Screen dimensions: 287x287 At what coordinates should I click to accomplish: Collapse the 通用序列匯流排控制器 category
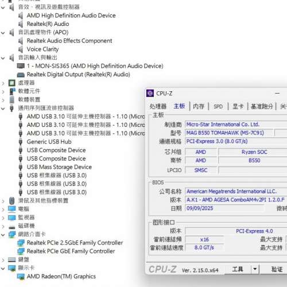tap(3, 108)
